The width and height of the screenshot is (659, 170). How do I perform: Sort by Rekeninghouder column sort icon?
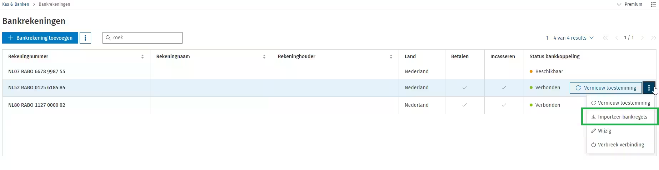click(391, 57)
